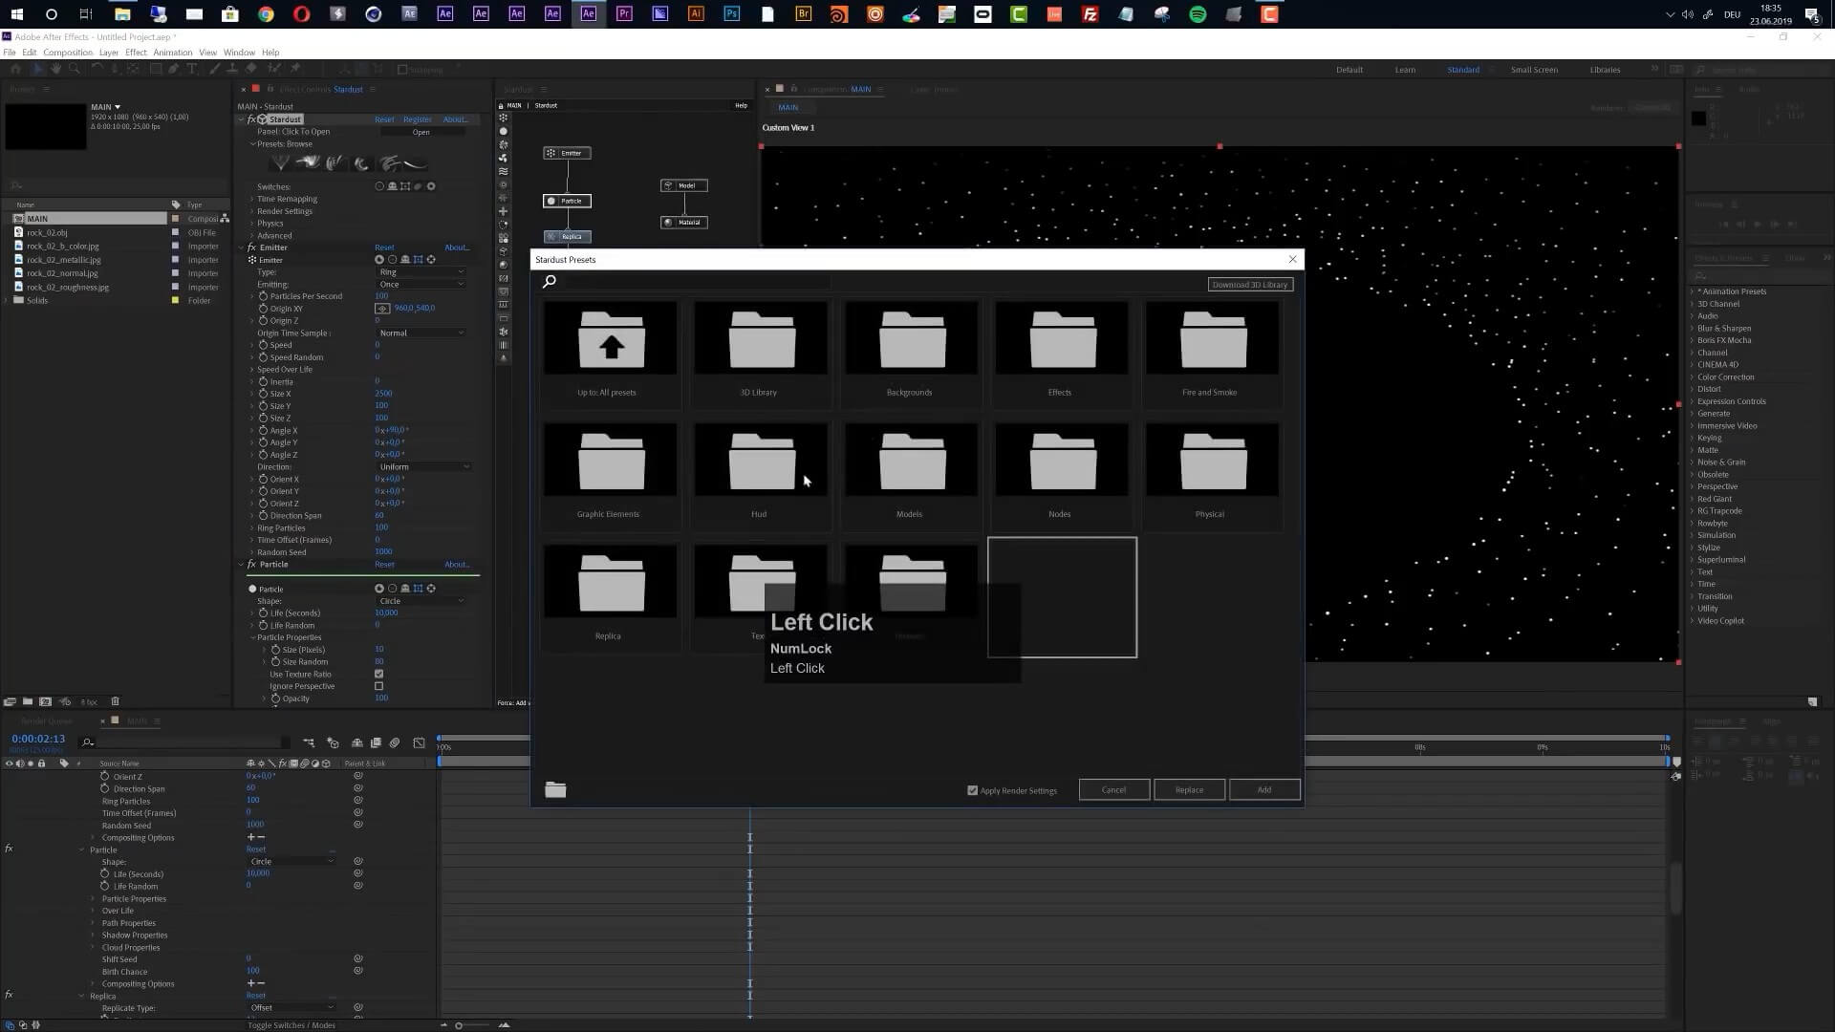Expand Time Remapping group
The height and width of the screenshot is (1032, 1835).
pyautogui.click(x=252, y=199)
